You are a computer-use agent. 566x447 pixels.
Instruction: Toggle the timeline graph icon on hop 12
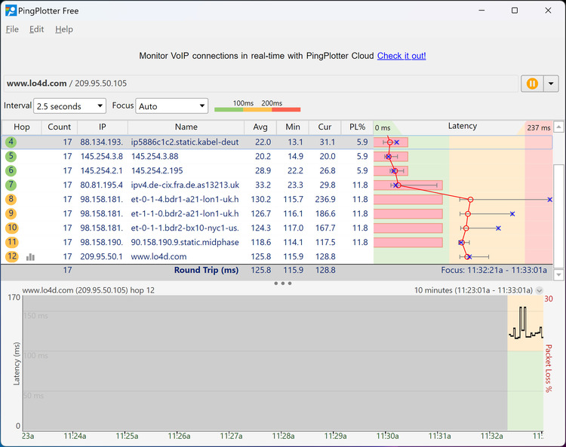[30, 256]
